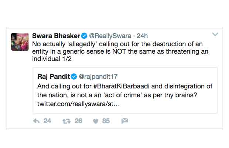Click the reply arrow icon
Screen dimensions: 229x148
[x=36, y=121]
